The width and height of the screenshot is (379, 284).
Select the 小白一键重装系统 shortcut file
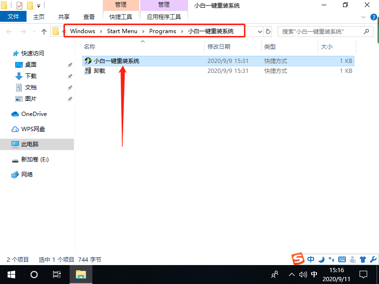point(218,61)
